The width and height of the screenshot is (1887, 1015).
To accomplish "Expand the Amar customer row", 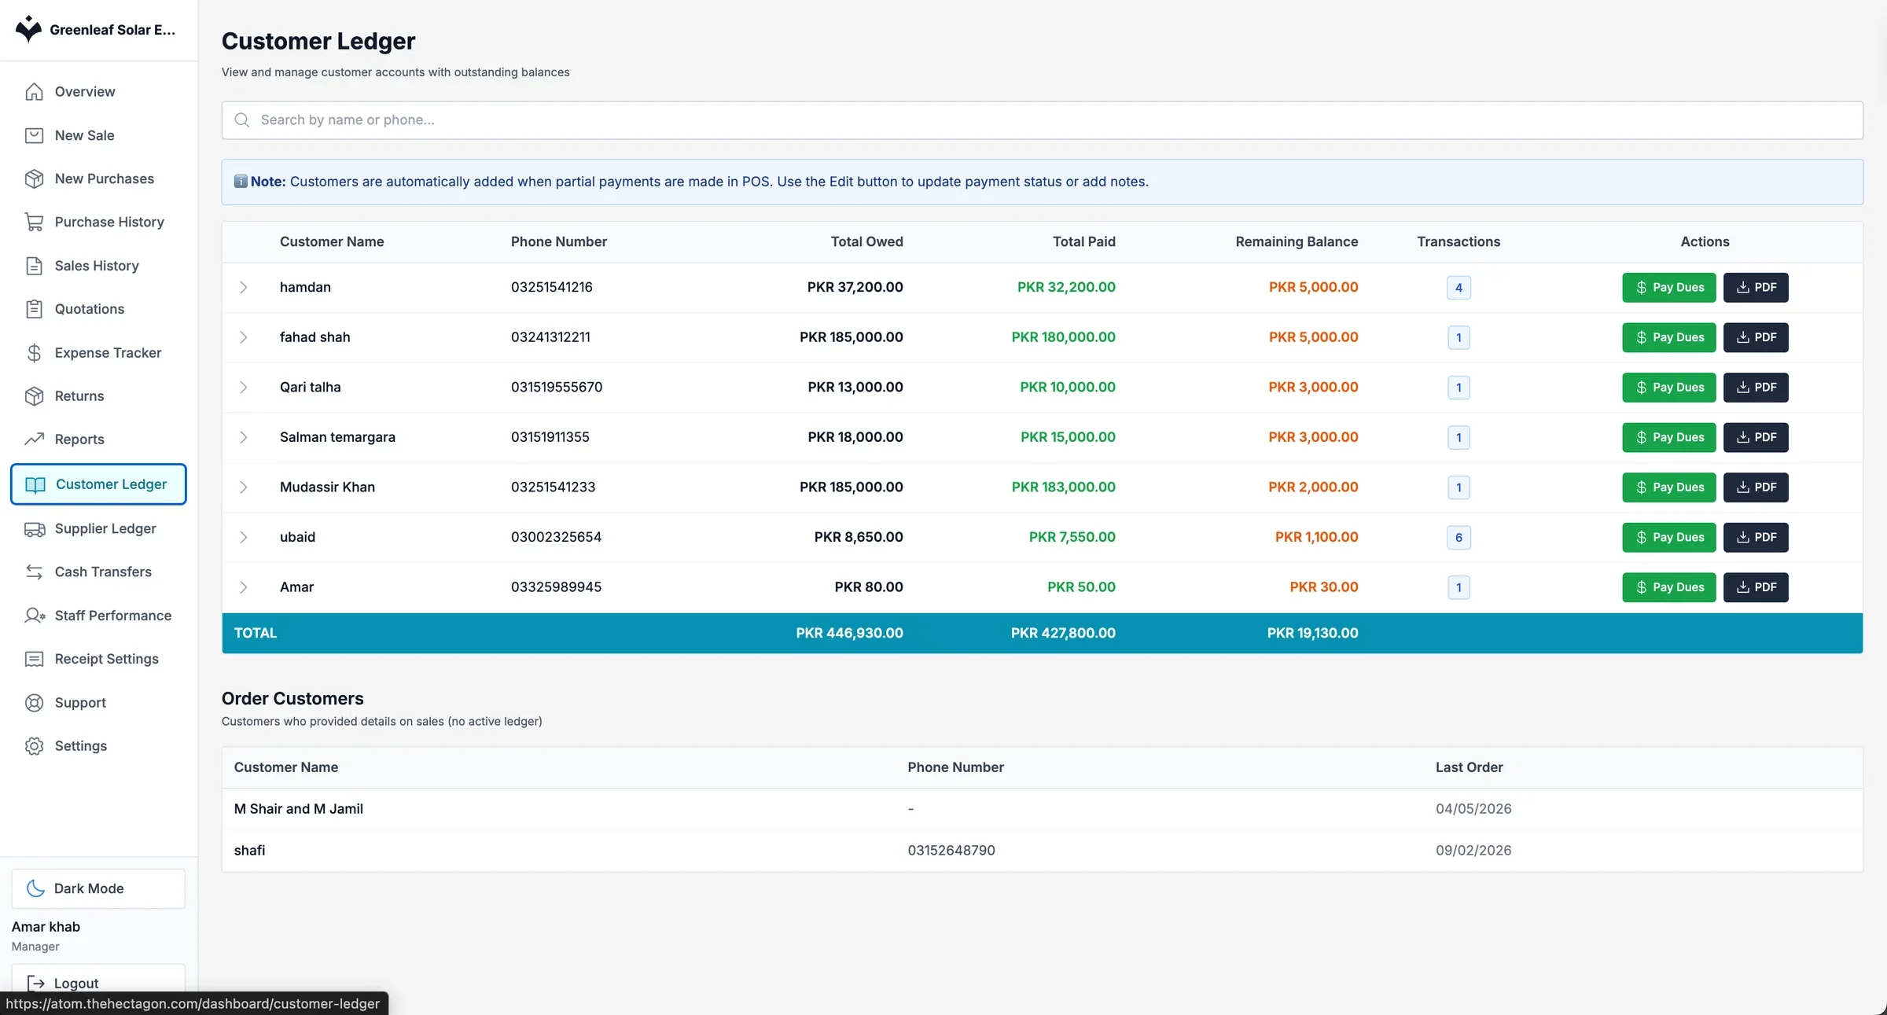I will [x=244, y=587].
